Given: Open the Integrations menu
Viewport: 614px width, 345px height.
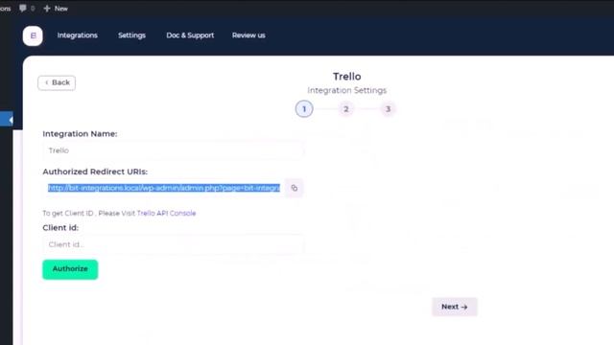Looking at the screenshot, I should tap(77, 35).
